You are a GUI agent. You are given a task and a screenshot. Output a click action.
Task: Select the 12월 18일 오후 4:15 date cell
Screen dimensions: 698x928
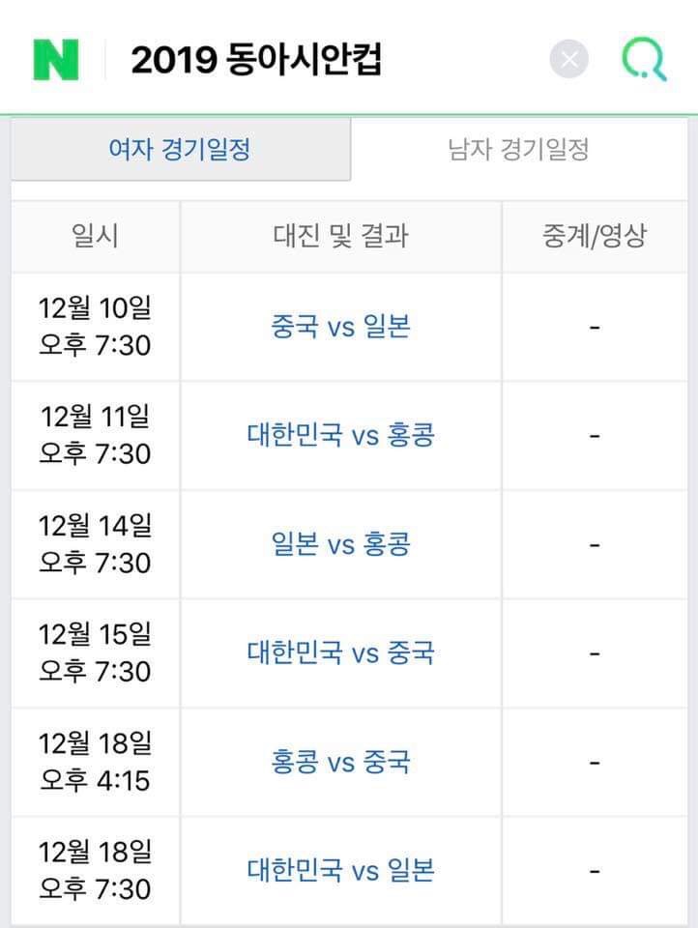96,763
